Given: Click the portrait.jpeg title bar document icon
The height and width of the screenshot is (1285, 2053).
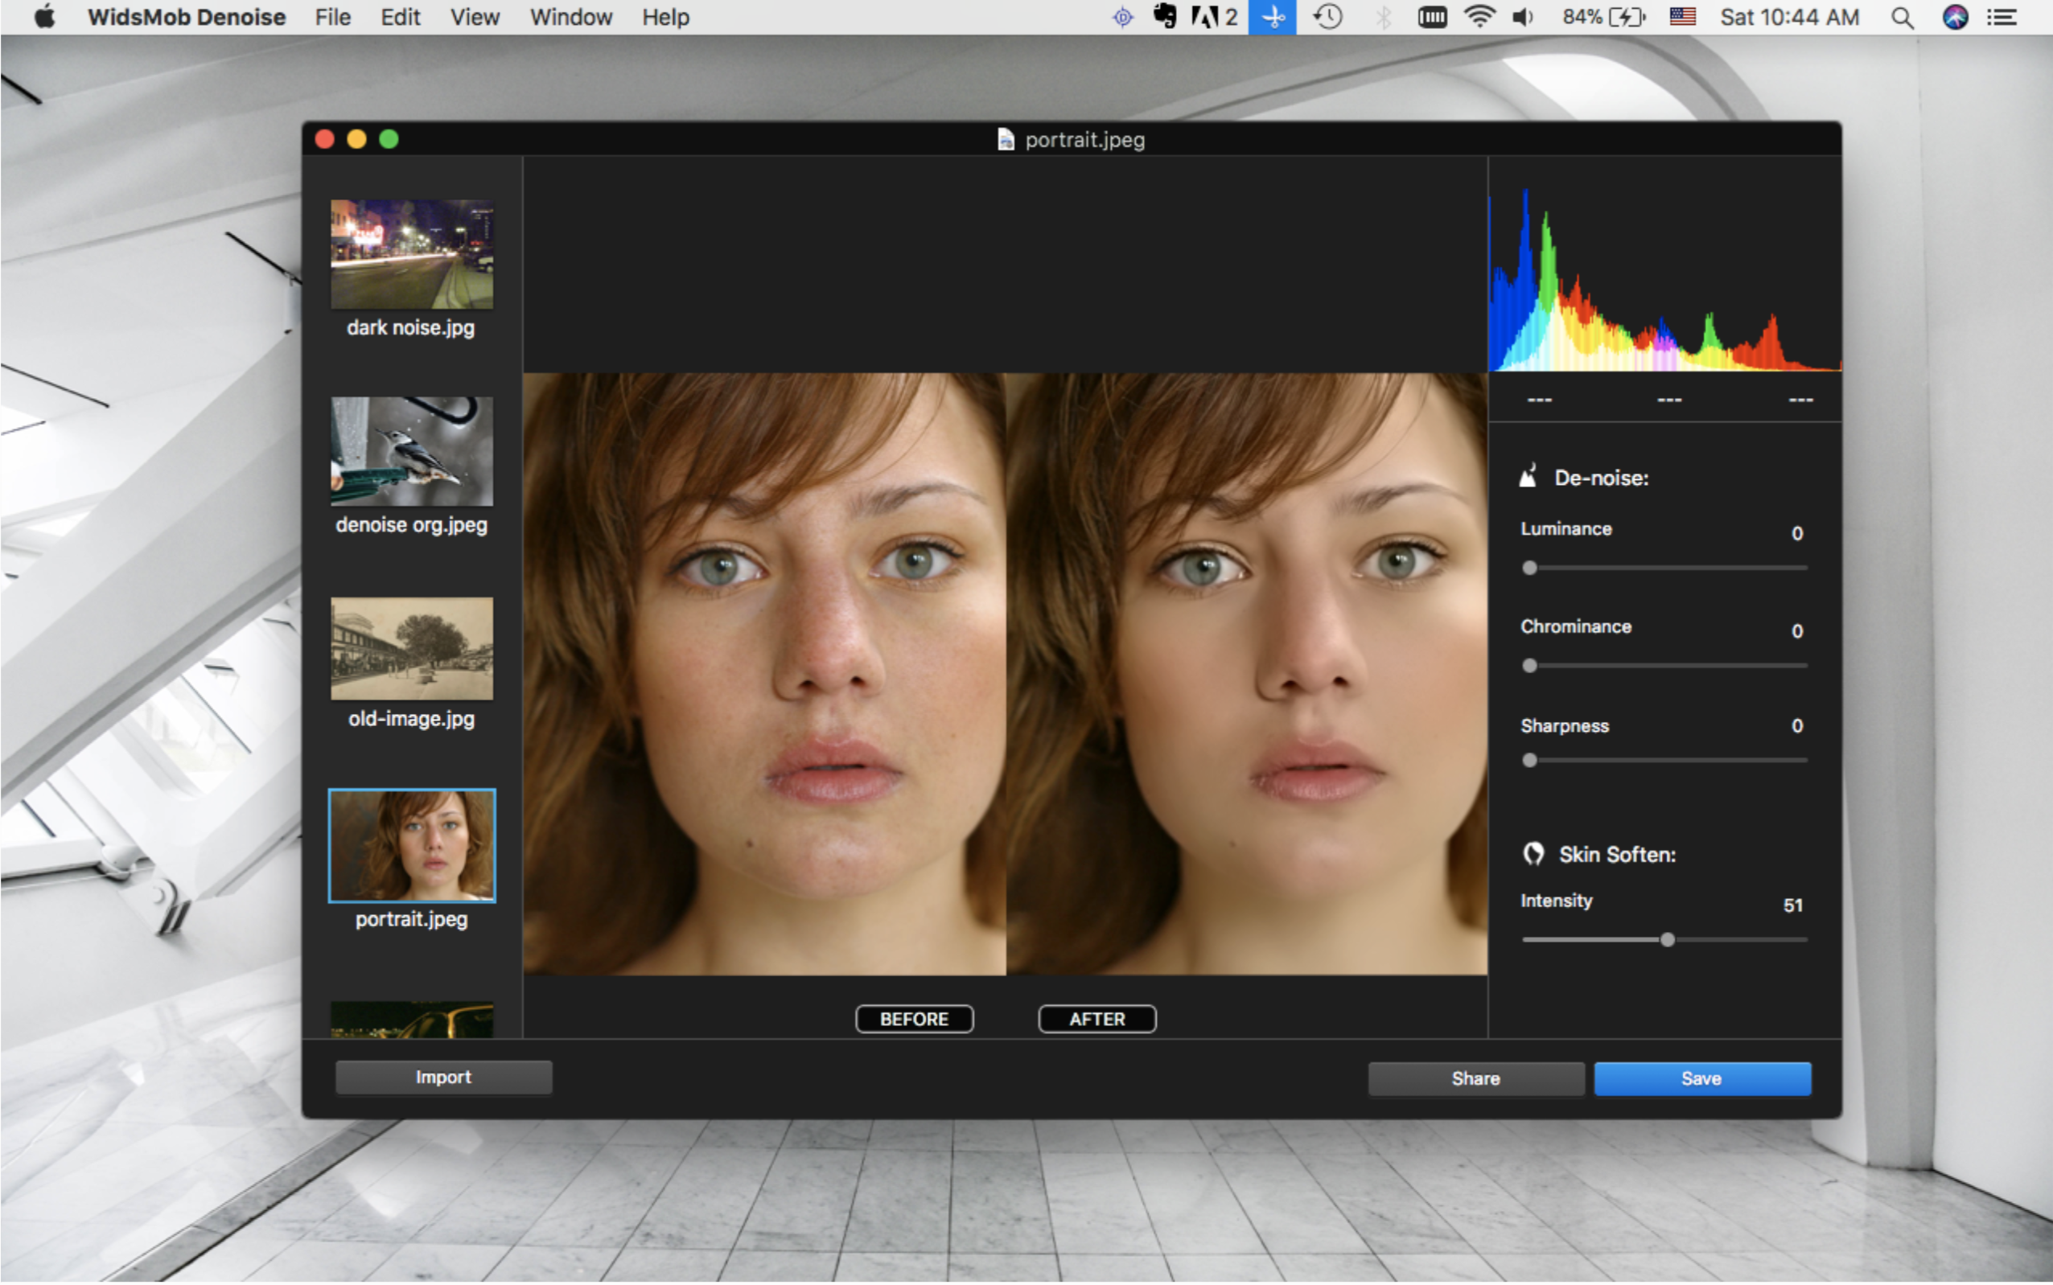Looking at the screenshot, I should point(1006,139).
